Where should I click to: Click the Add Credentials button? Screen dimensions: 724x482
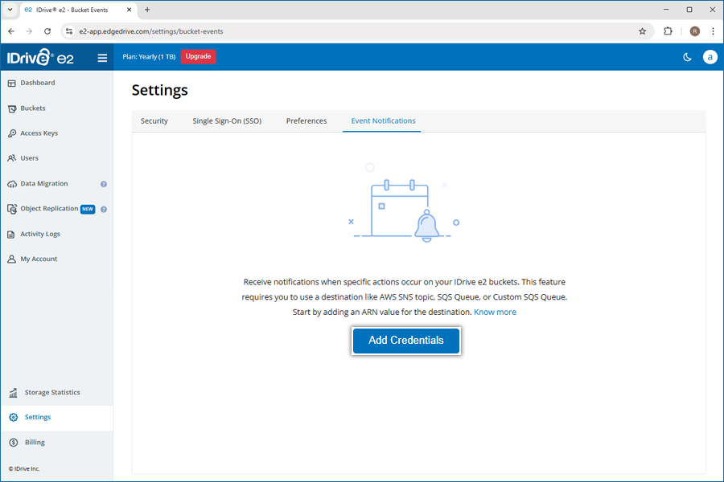point(406,341)
